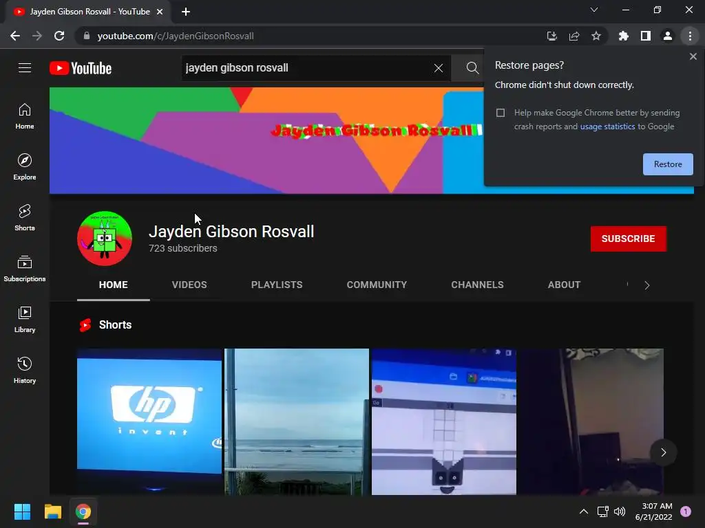Show hidden system tray icons

click(584, 511)
